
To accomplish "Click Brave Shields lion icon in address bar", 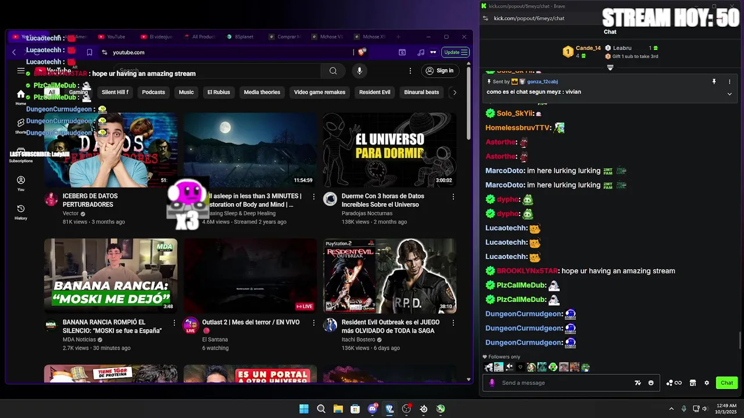I will [362, 52].
